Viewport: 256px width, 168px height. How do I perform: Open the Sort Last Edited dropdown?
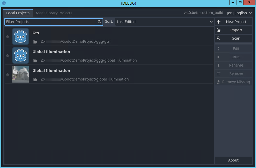tap(165, 22)
